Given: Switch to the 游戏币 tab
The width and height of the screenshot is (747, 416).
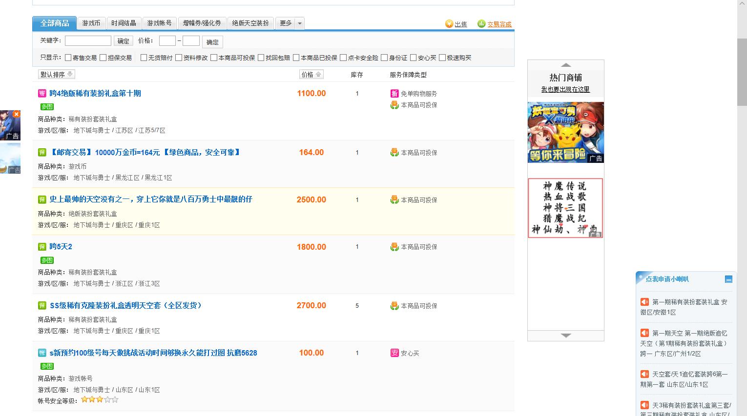Looking at the screenshot, I should [91, 23].
